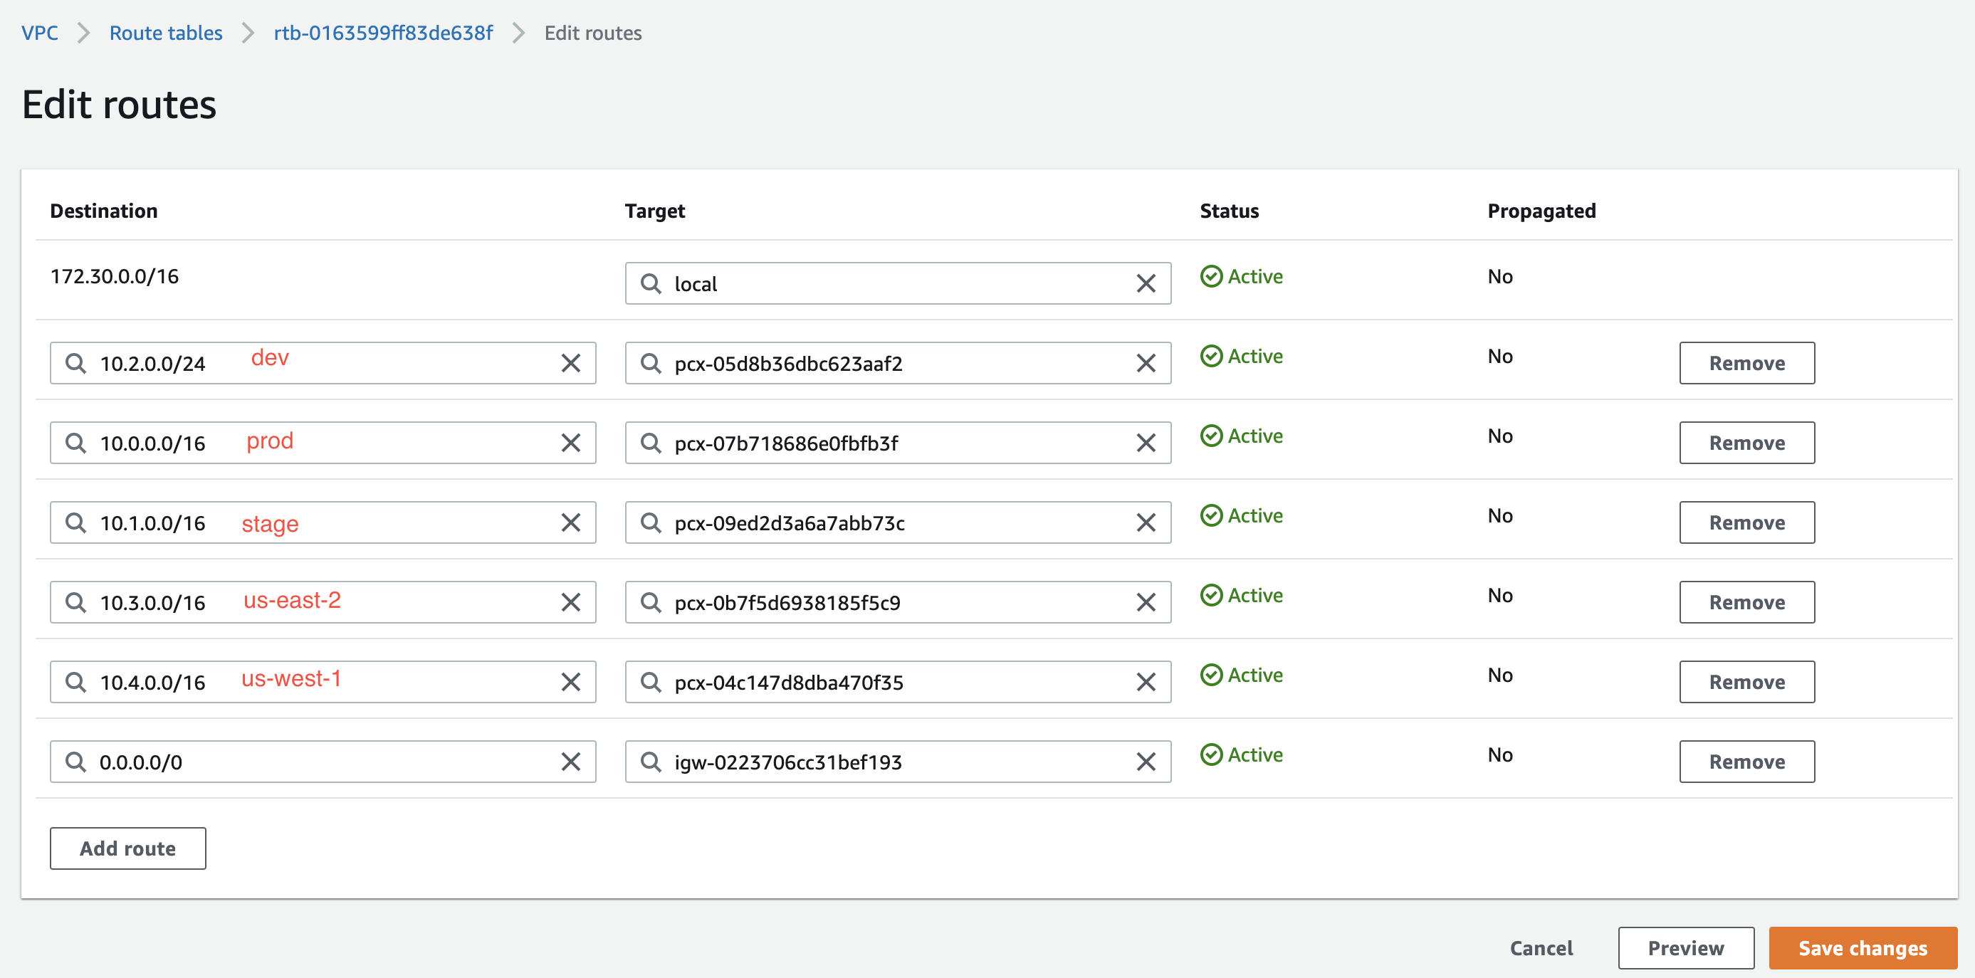
Task: Clear the 10.4.0.0/16 us-west-1 destination
Action: tap(570, 682)
